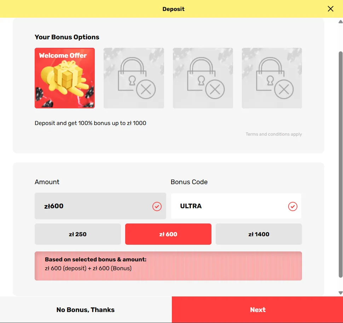Decline with No Bonus, Thanks
343x323 pixels.
86,310
